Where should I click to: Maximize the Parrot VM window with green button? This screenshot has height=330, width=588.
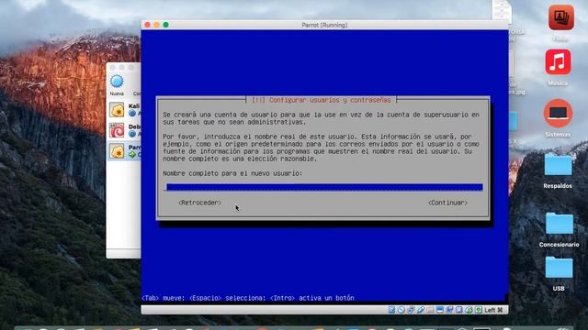pyautogui.click(x=165, y=25)
